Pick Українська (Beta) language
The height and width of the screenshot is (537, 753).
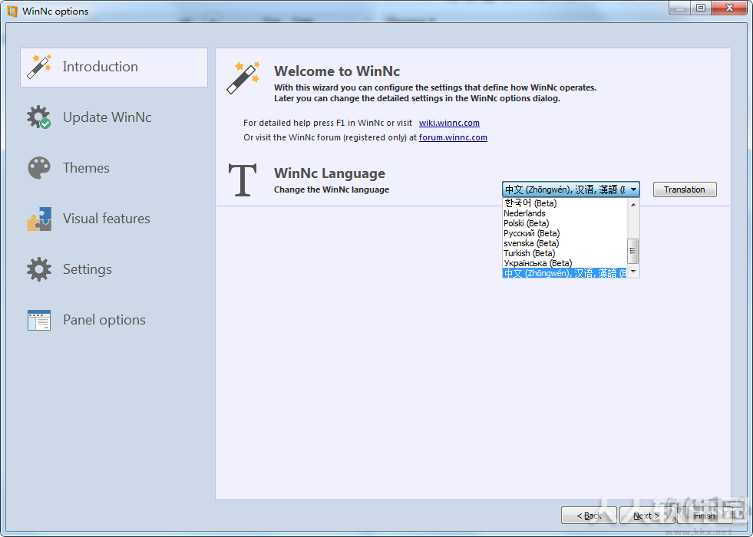click(564, 263)
